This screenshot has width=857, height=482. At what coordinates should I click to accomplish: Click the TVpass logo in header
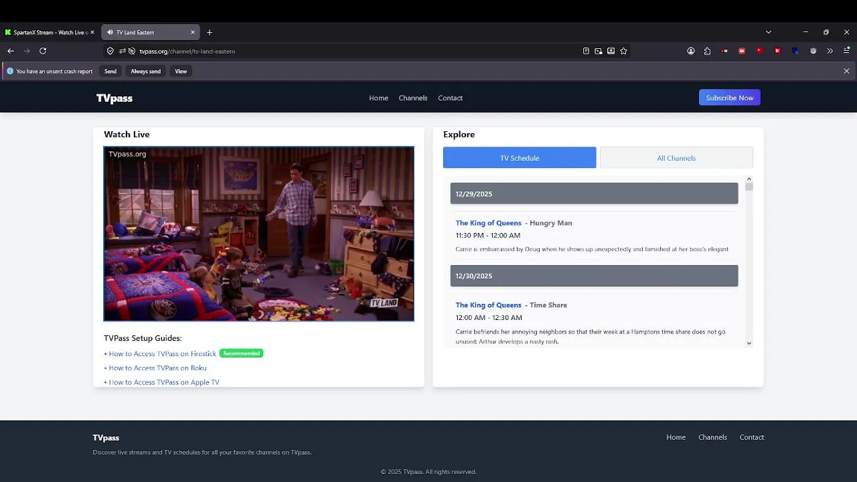(114, 98)
